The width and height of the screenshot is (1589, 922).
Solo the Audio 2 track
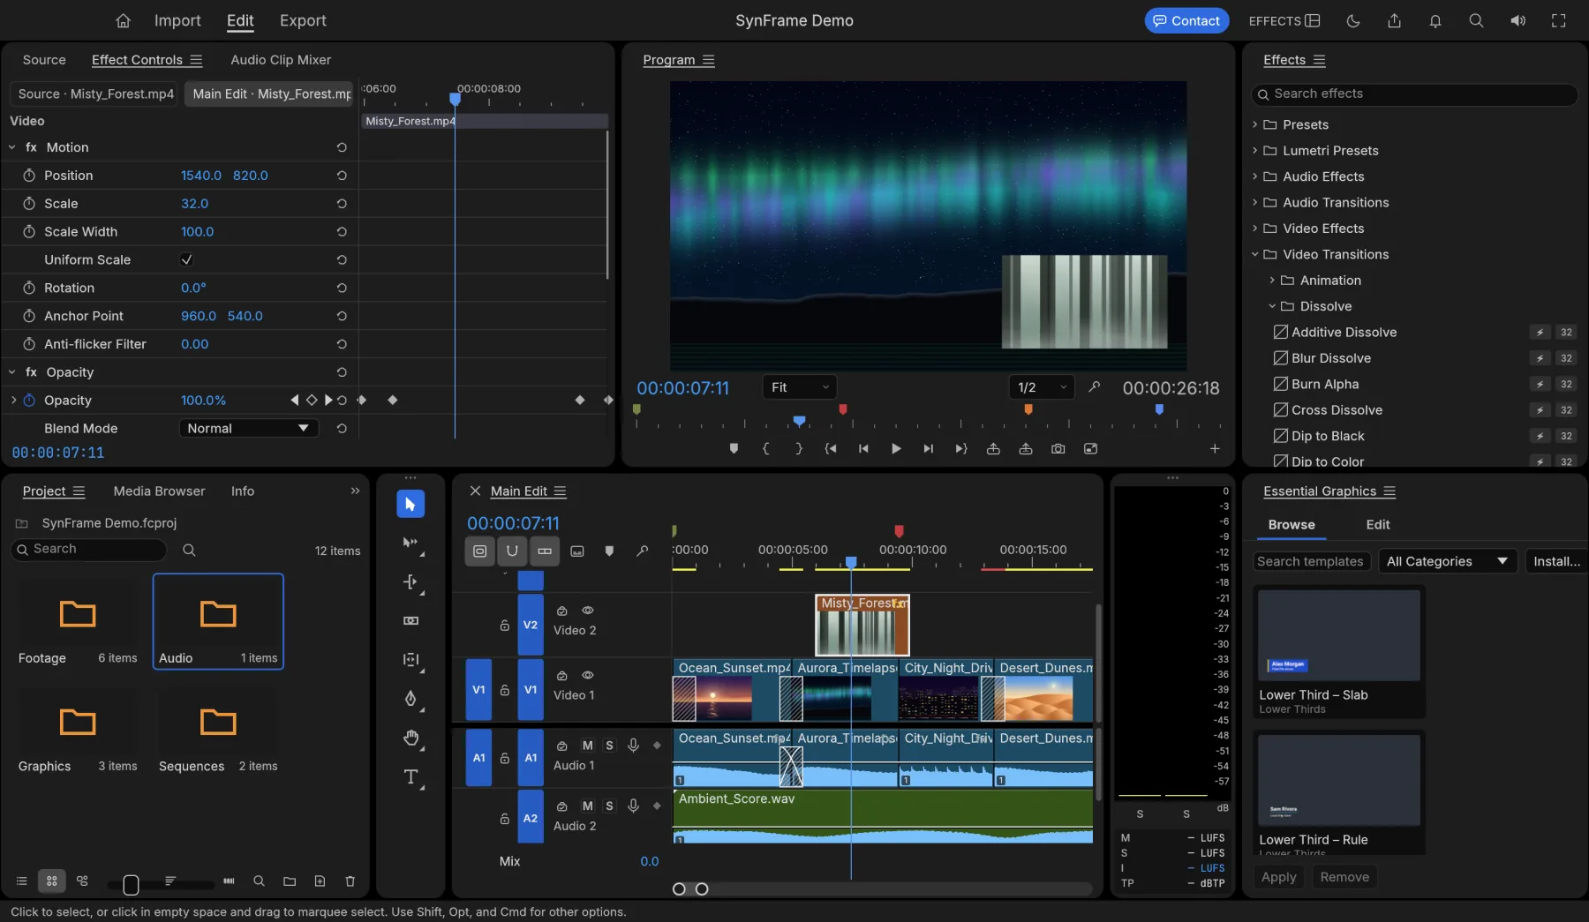pos(609,806)
